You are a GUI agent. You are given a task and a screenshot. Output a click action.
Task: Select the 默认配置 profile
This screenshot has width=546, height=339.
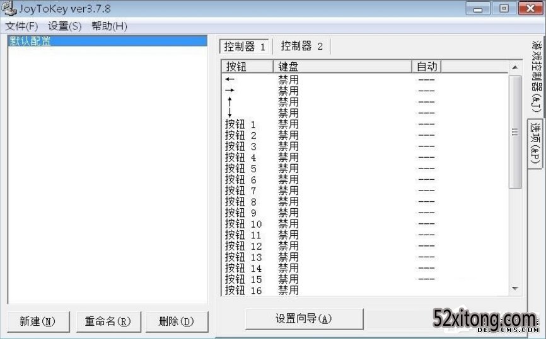coord(108,41)
